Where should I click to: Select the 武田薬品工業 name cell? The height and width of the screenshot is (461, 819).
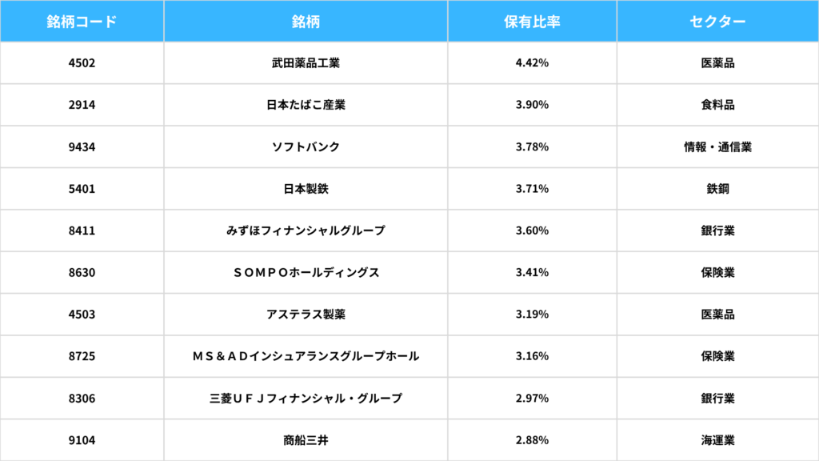coord(306,62)
